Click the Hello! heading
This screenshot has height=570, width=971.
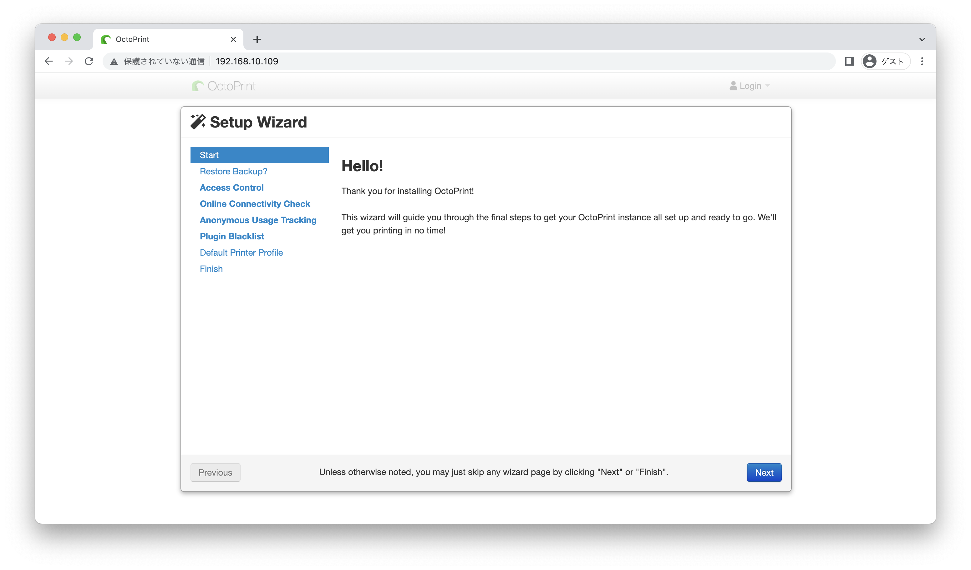362,166
